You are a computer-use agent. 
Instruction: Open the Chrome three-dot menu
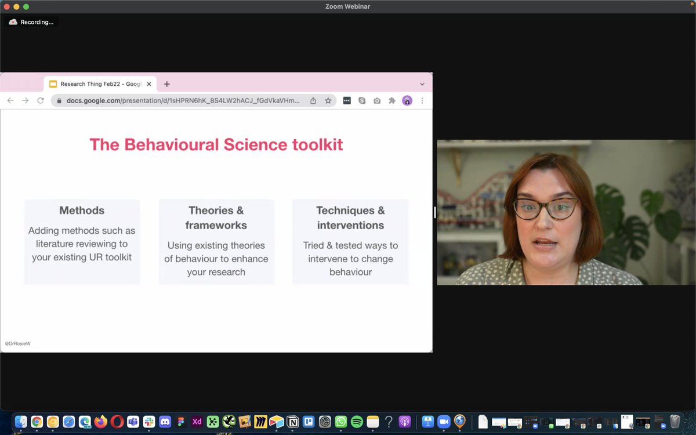point(422,100)
